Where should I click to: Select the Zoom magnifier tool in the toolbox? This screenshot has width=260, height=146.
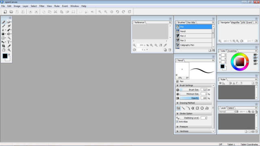[x=9, y=50]
